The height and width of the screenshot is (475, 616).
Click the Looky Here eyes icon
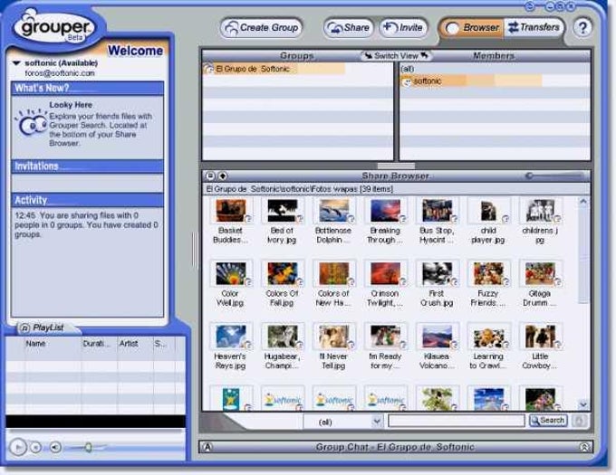pos(31,123)
